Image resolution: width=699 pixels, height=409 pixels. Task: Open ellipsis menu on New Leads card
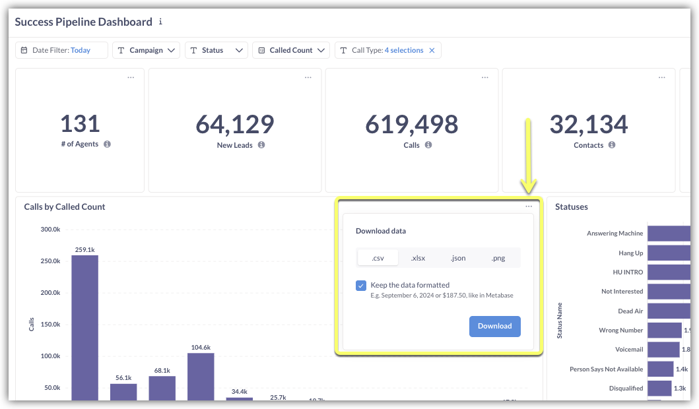tap(308, 78)
